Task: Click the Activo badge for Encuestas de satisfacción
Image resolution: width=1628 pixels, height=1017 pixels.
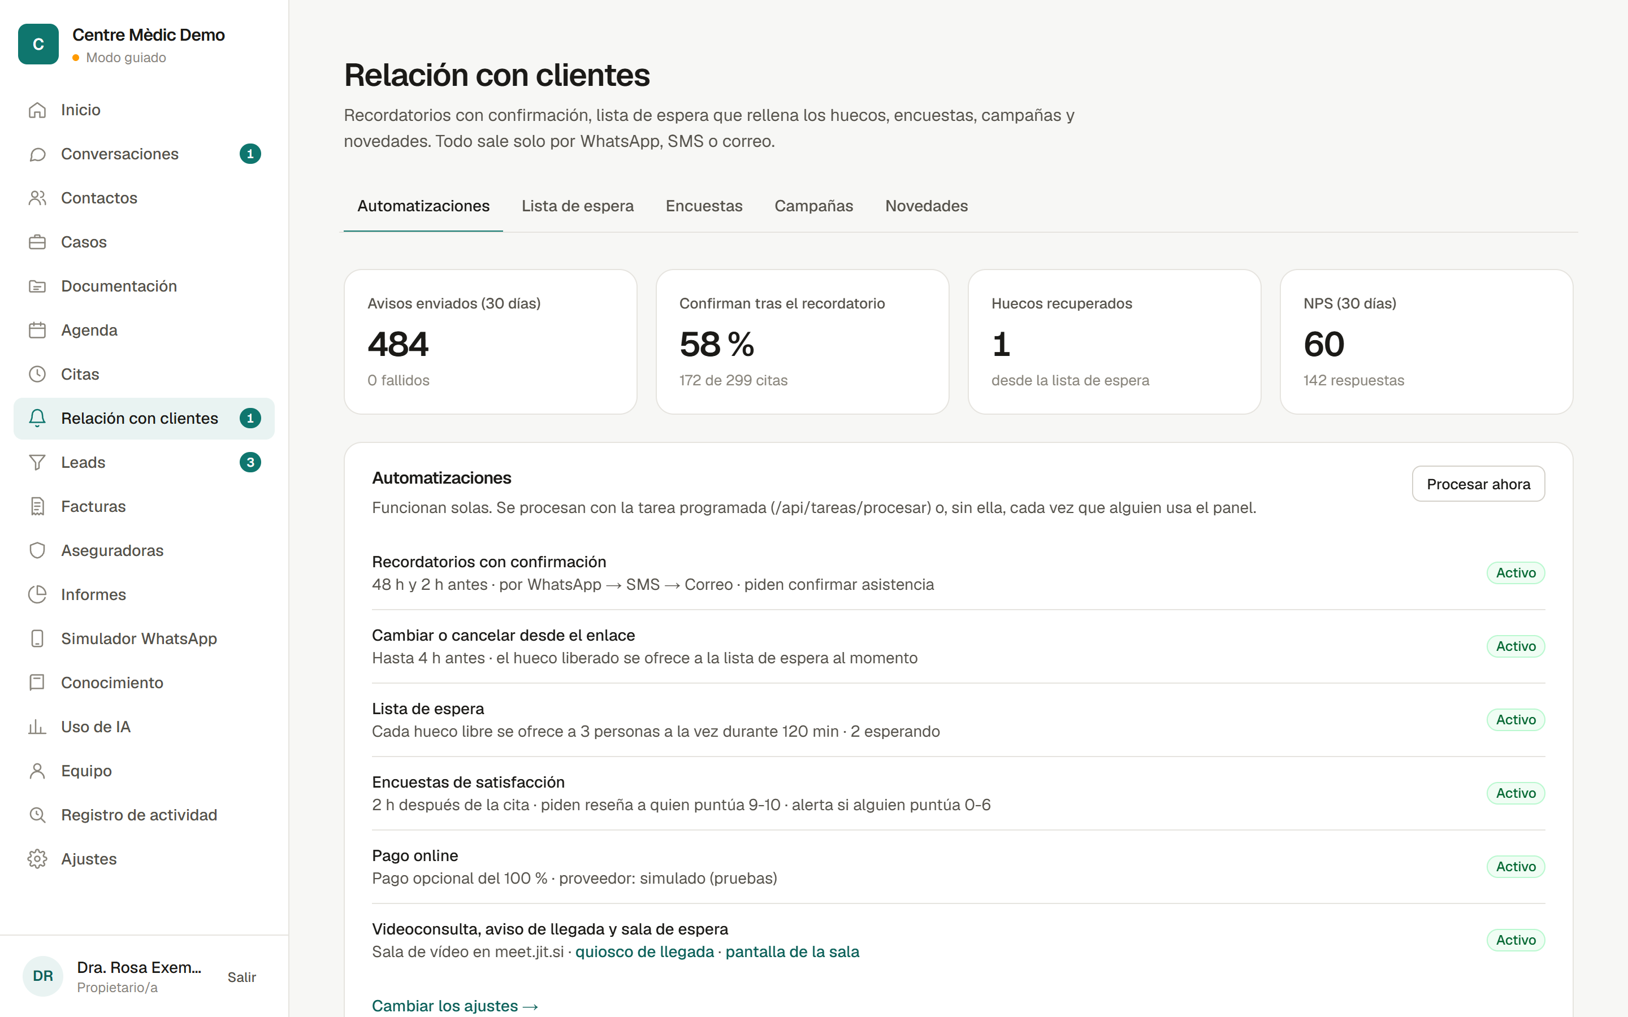Action: [1516, 793]
